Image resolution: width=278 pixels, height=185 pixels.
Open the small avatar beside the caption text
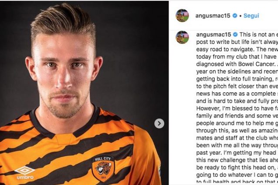[x=182, y=37]
